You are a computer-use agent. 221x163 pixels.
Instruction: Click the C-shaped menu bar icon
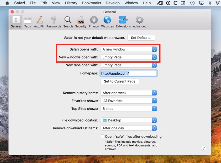(x=175, y=3)
